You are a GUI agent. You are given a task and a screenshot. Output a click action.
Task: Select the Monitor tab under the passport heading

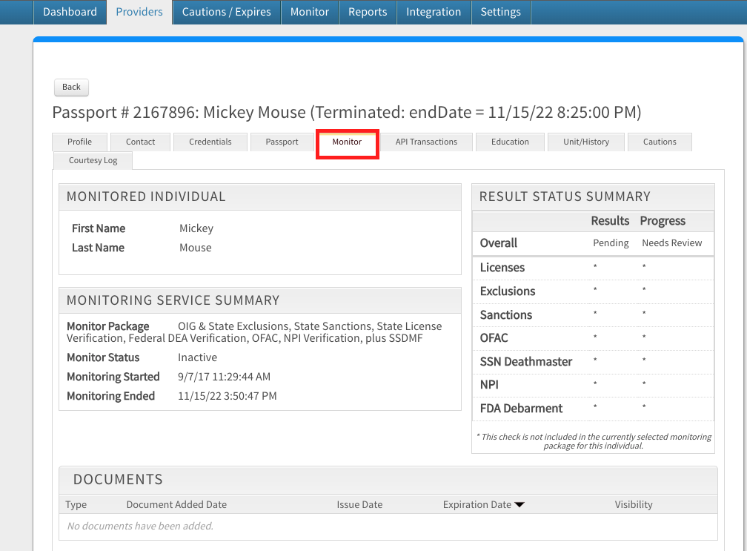click(347, 142)
